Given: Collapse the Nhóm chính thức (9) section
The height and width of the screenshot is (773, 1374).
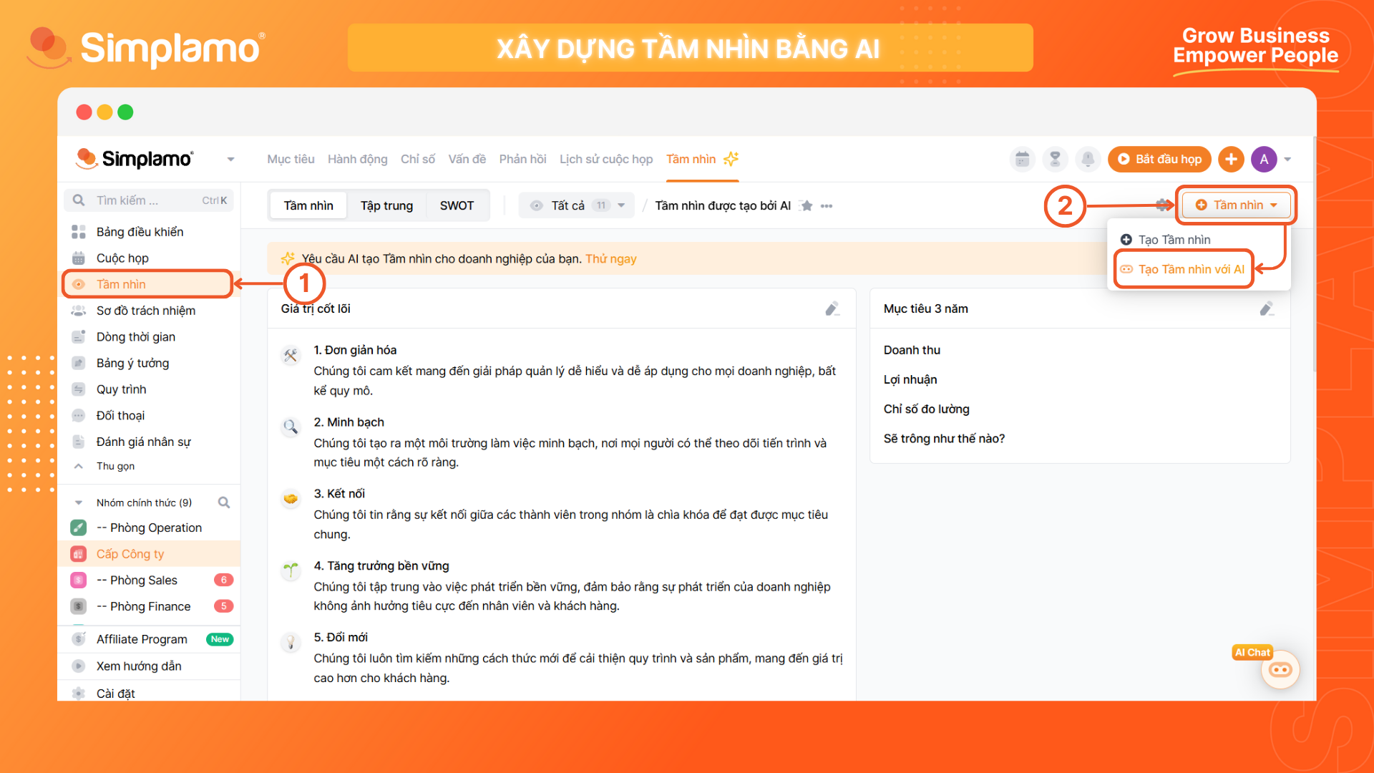Looking at the screenshot, I should click(x=79, y=502).
